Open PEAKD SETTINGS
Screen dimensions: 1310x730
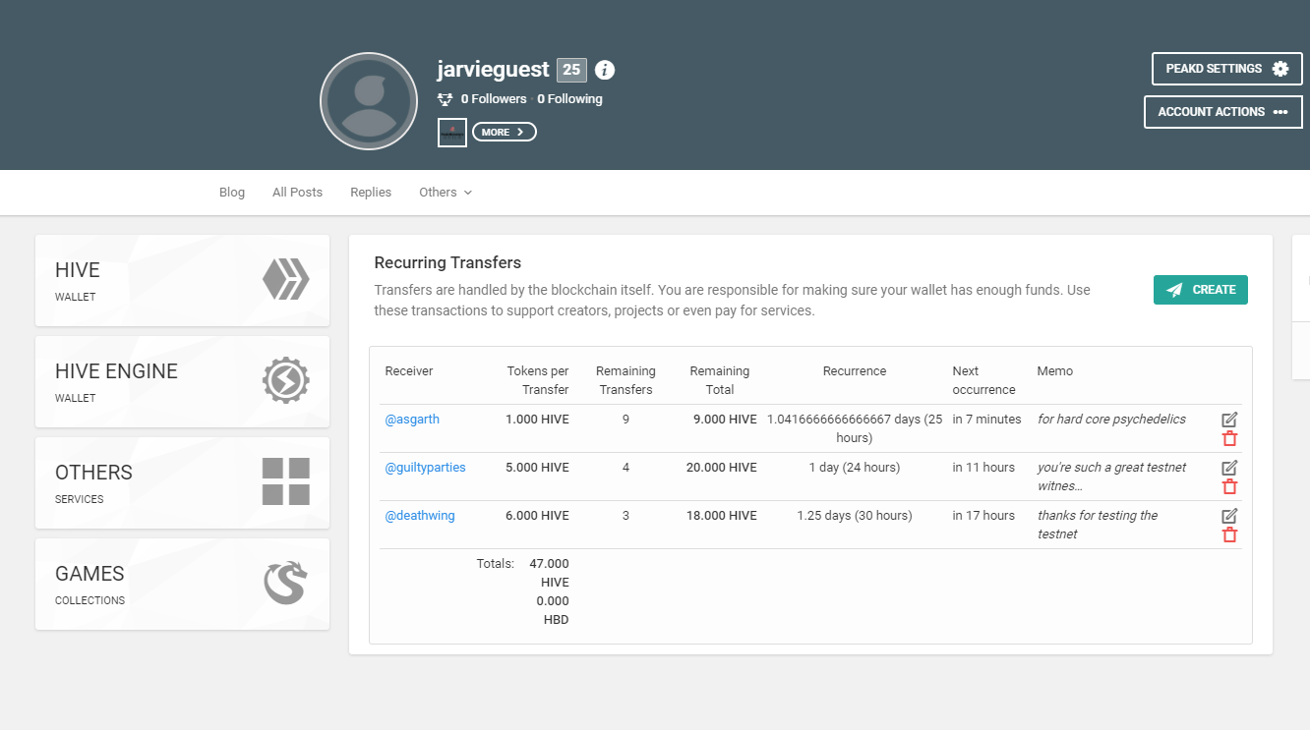[x=1226, y=69]
